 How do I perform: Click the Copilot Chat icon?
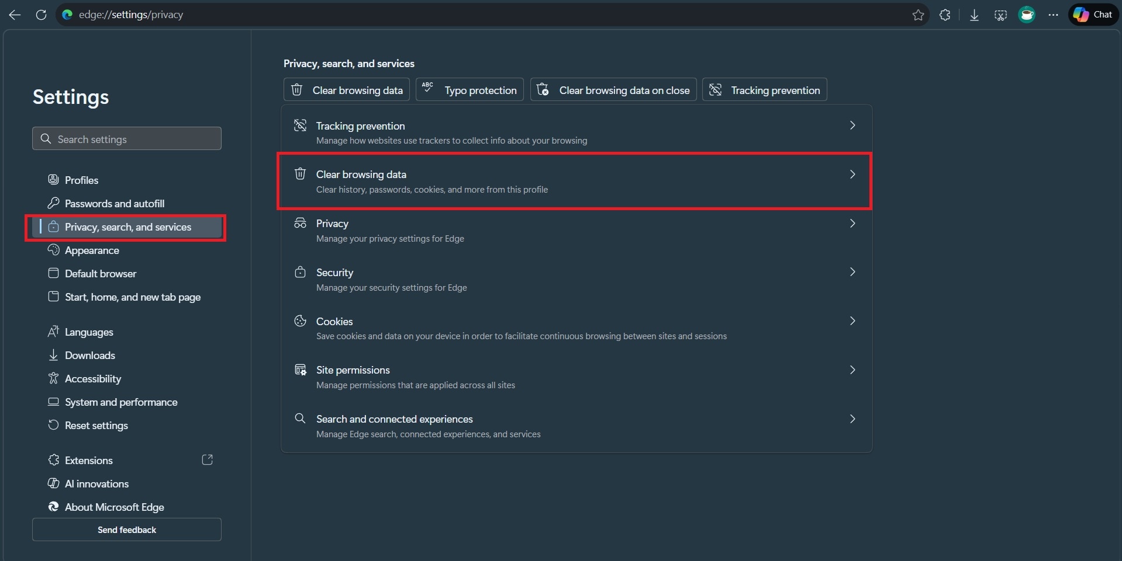[1093, 15]
